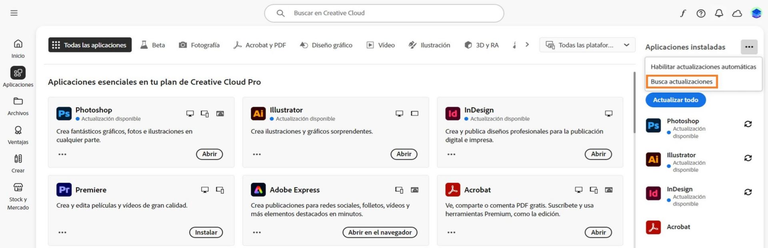Click Abrir on the Photoshop card
The height and width of the screenshot is (248, 768).
pyautogui.click(x=210, y=154)
